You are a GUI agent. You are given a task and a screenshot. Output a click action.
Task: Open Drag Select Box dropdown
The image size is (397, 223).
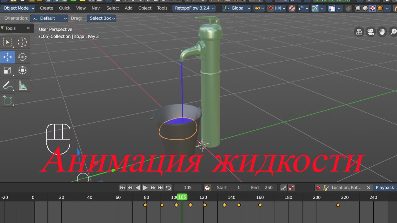101,18
